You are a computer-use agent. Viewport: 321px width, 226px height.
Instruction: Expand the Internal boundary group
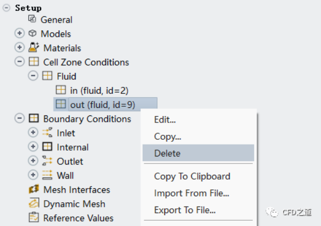point(33,147)
